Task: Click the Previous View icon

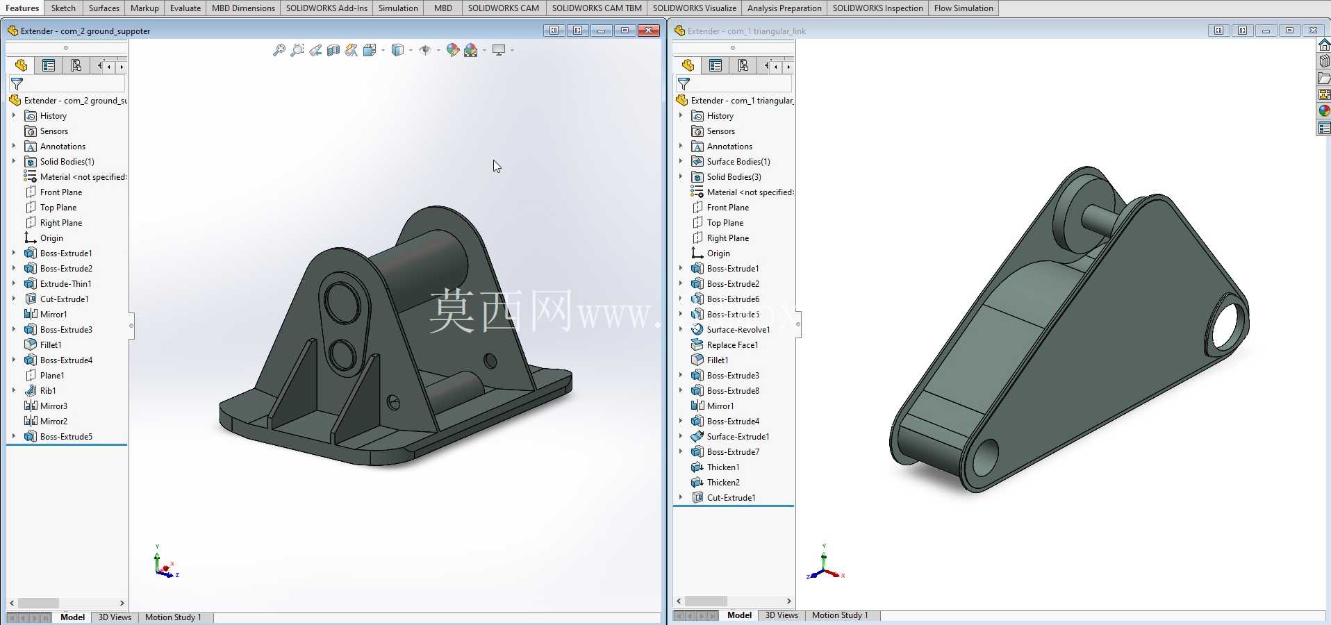Action: click(x=315, y=50)
